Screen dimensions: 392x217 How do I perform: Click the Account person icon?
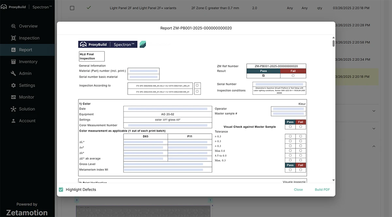click(x=13, y=121)
